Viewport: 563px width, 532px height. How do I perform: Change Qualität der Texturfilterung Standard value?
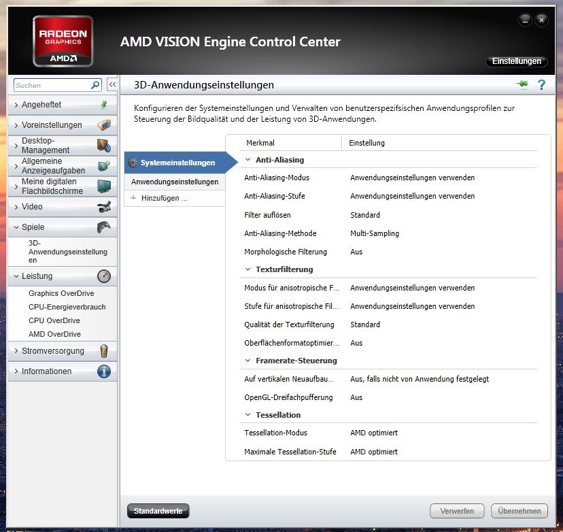tap(365, 325)
